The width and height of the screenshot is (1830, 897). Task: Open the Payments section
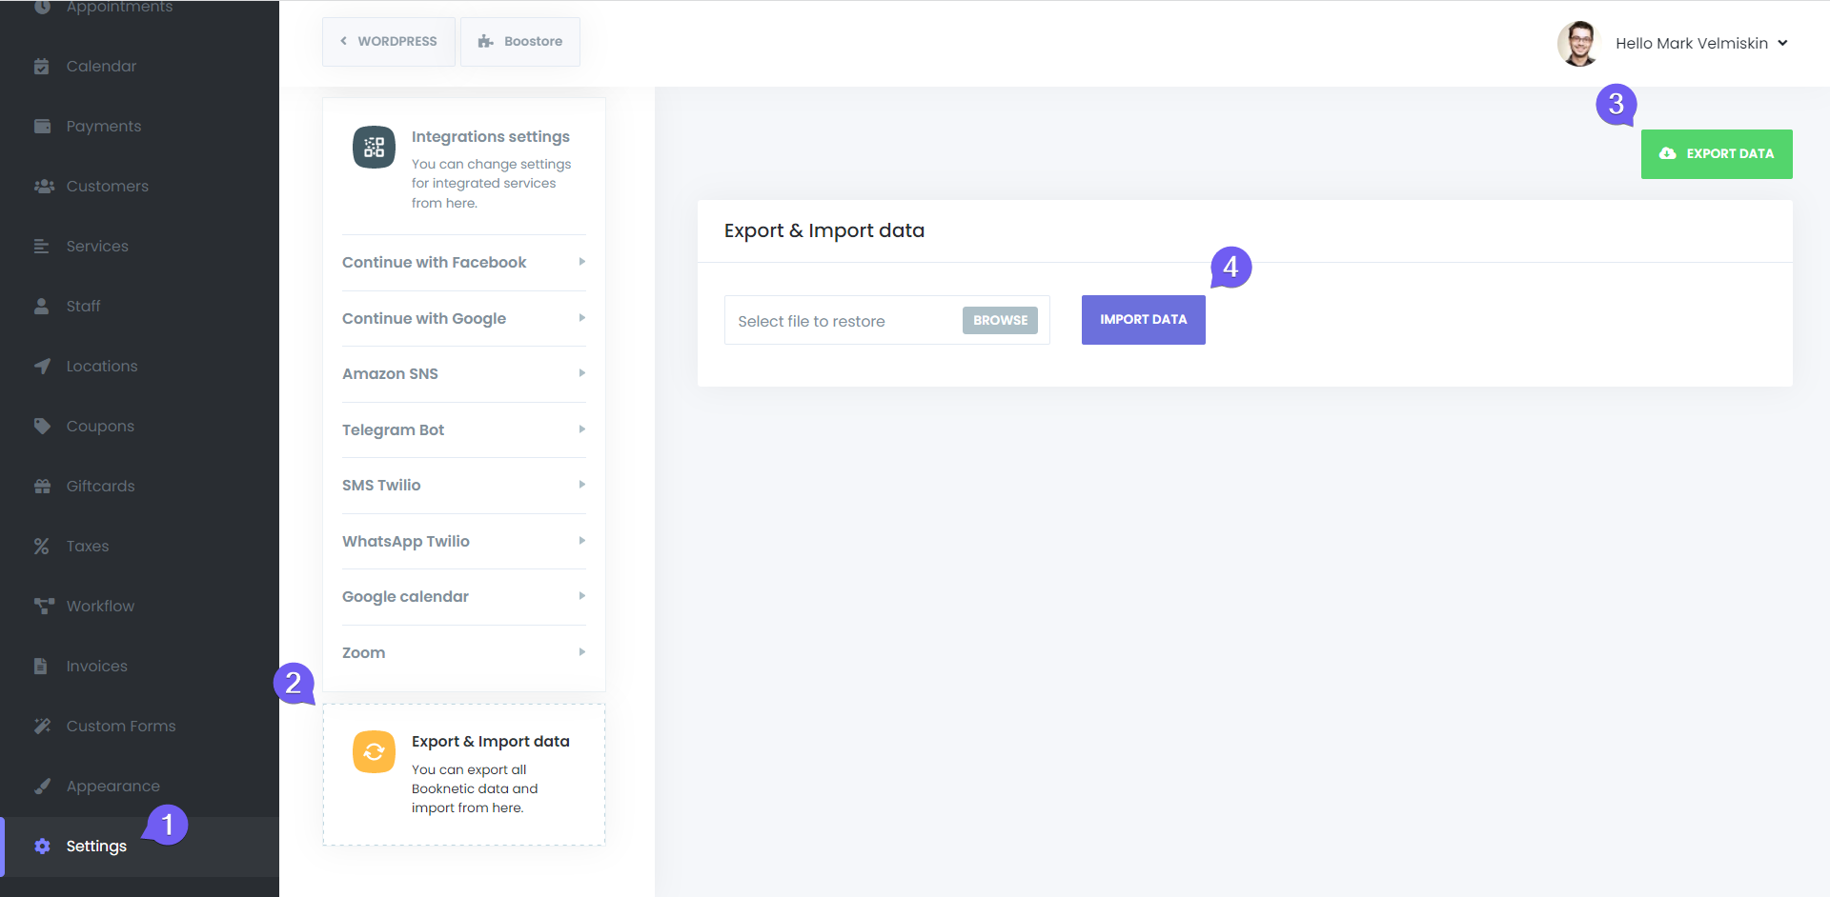[x=139, y=126]
